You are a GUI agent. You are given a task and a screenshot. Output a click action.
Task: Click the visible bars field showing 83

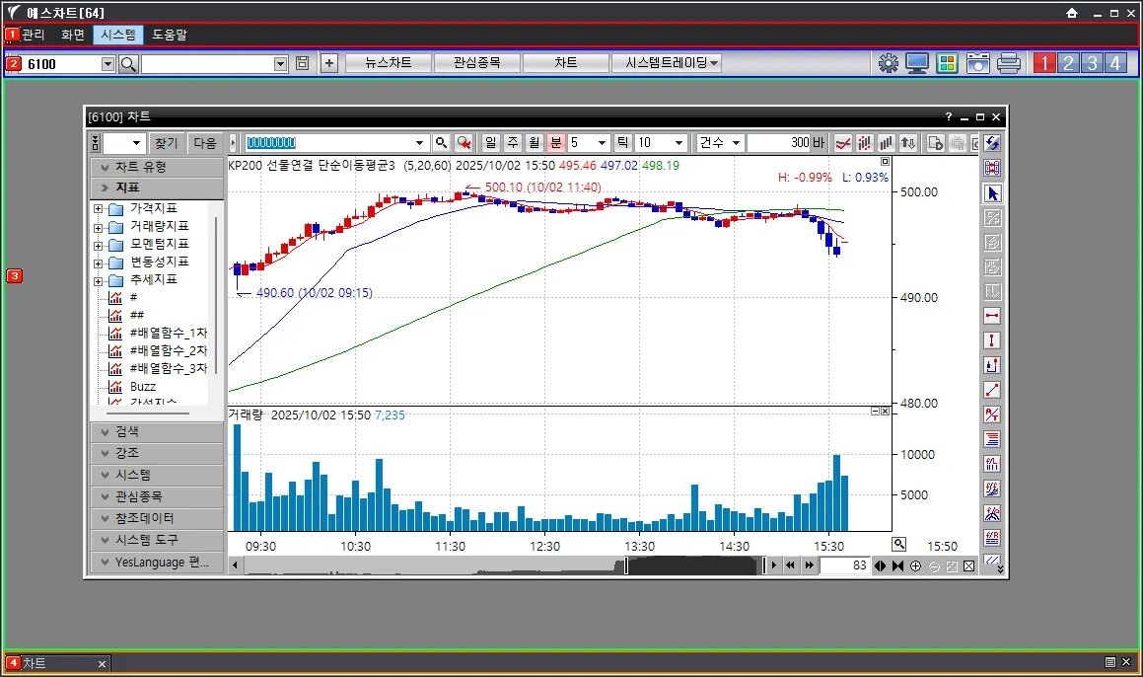tap(844, 565)
